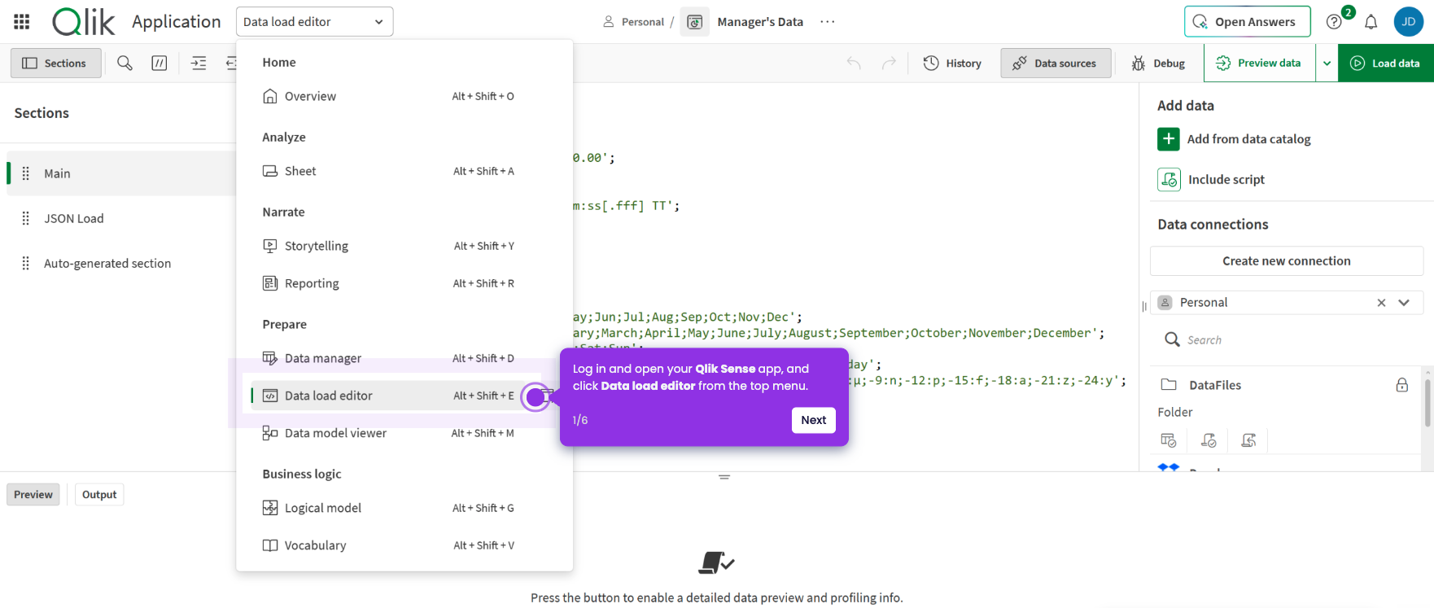Click the Select data icon under DataFiles
Image resolution: width=1434 pixels, height=608 pixels.
click(x=1169, y=440)
